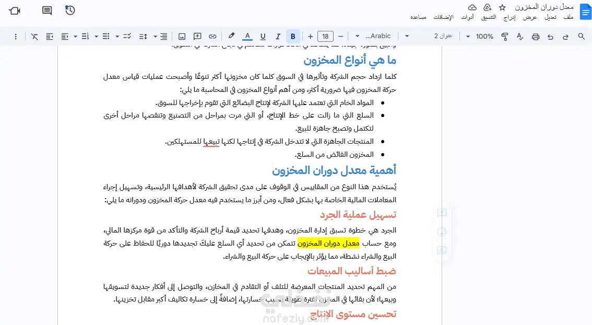Click the floating emoji reaction icon in margin
This screenshot has height=325, width=592.
(x=442, y=231)
